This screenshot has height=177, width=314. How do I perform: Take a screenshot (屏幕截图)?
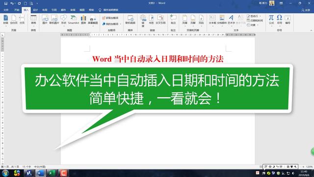[x=93, y=20]
